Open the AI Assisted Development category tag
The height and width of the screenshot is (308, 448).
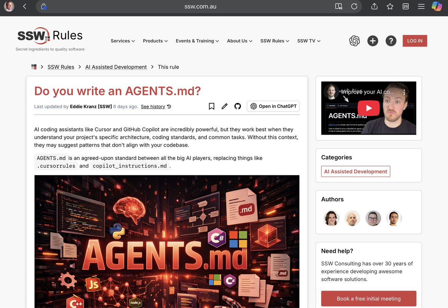pos(355,172)
